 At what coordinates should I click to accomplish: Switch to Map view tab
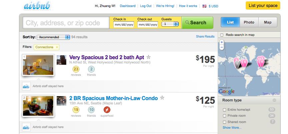click(x=268, y=22)
